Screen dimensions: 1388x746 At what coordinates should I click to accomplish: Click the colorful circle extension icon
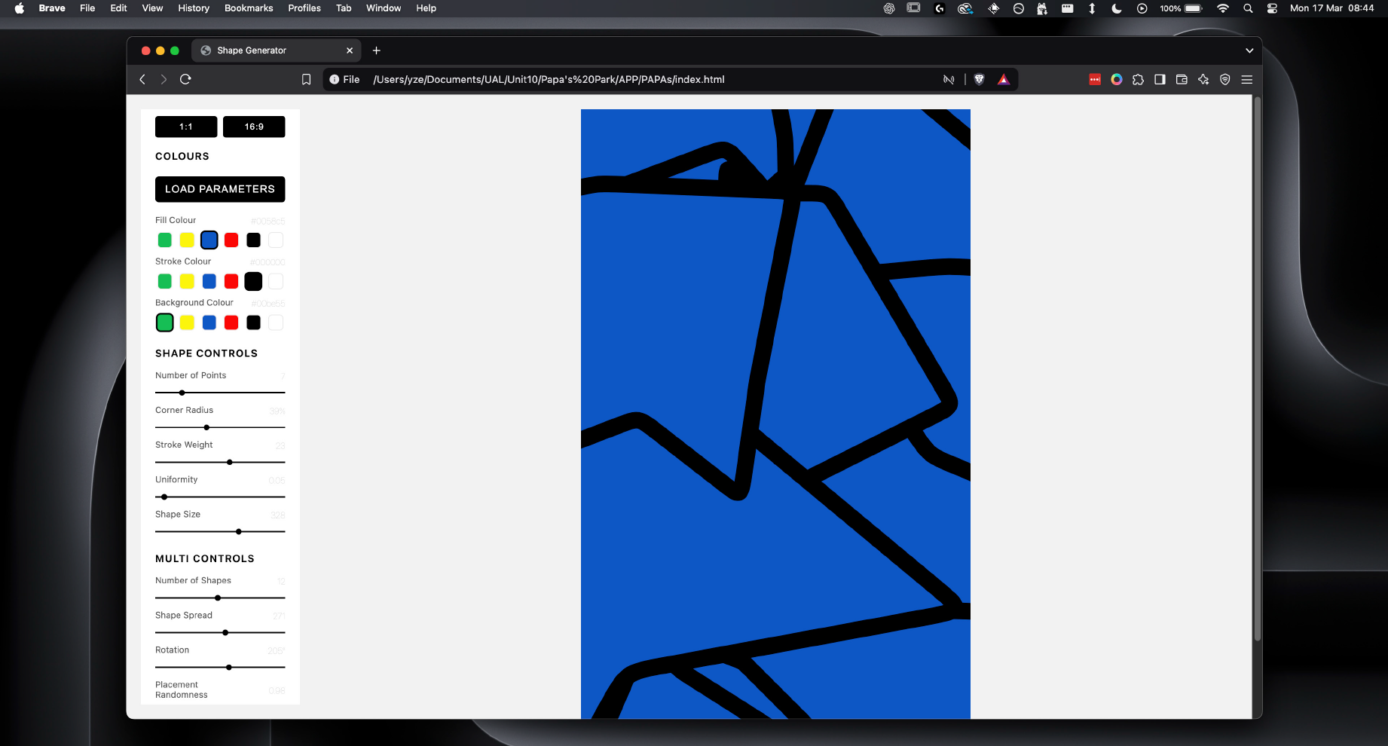(1117, 79)
